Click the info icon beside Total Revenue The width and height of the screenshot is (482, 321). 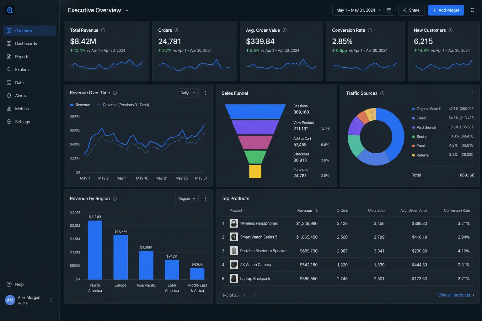103,30
